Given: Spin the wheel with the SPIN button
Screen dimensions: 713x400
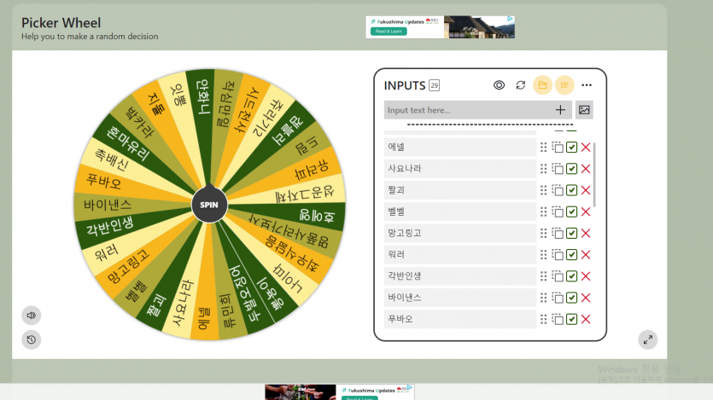Looking at the screenshot, I should click(x=209, y=205).
